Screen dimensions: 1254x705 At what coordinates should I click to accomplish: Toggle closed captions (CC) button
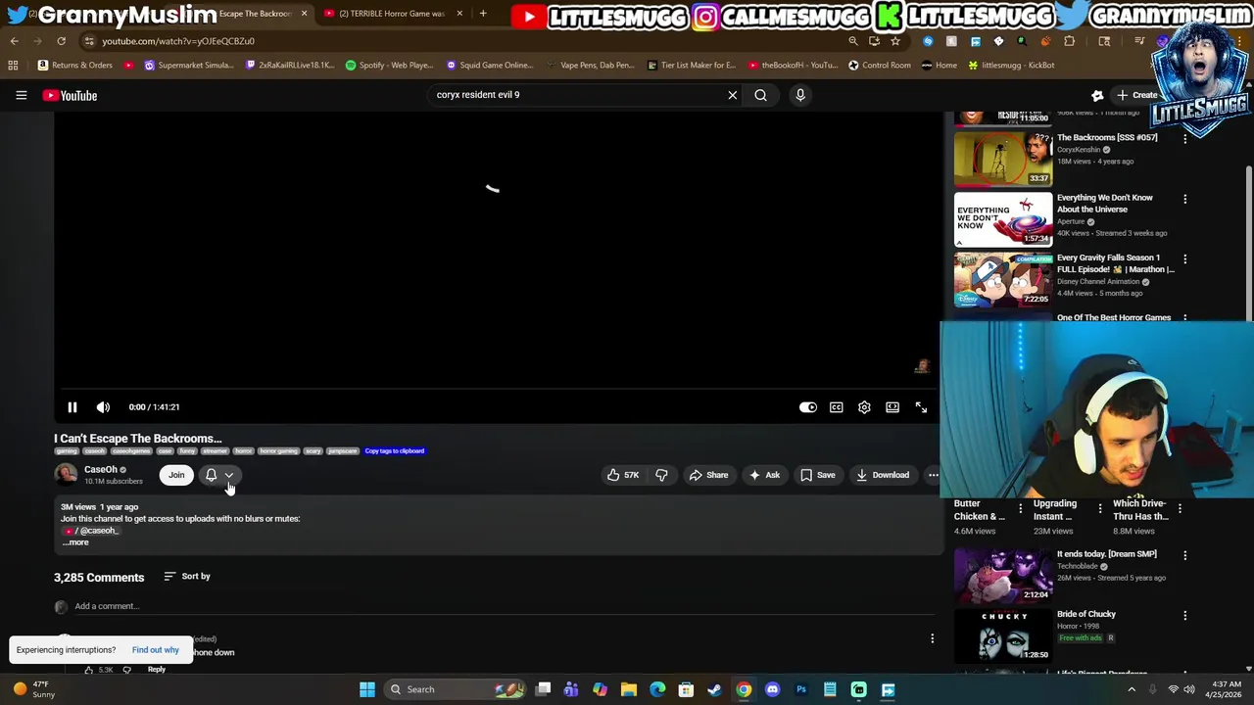coord(836,407)
